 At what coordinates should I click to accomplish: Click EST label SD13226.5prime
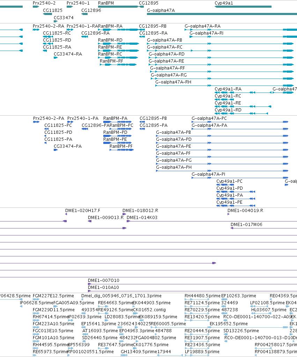coord(241,331)
